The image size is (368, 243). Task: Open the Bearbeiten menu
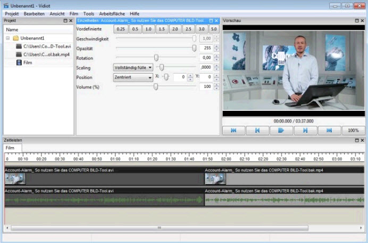click(x=34, y=14)
